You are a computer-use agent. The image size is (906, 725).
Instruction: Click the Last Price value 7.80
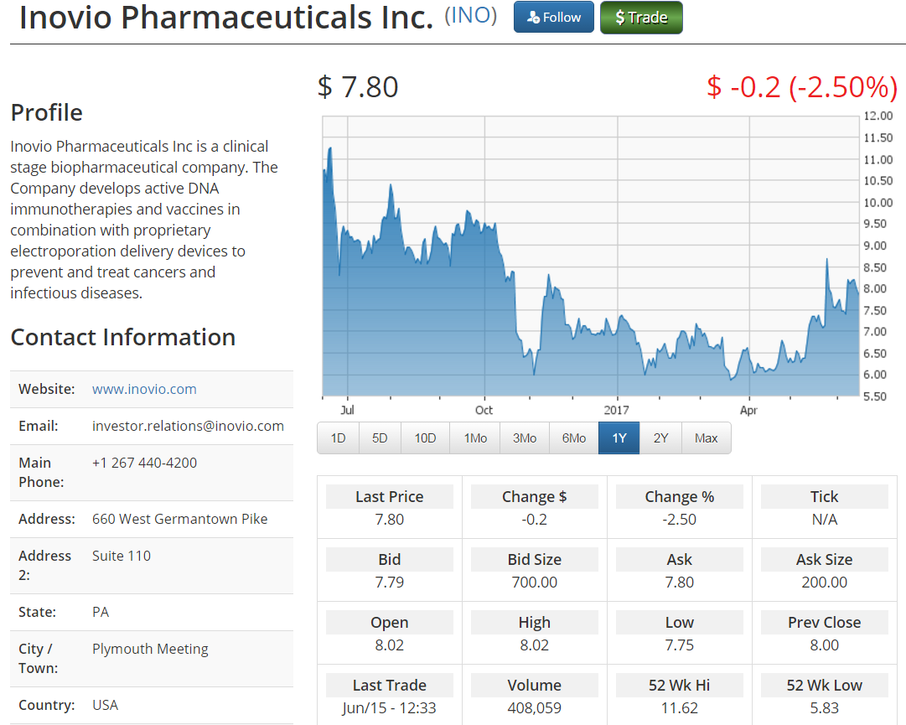390,520
